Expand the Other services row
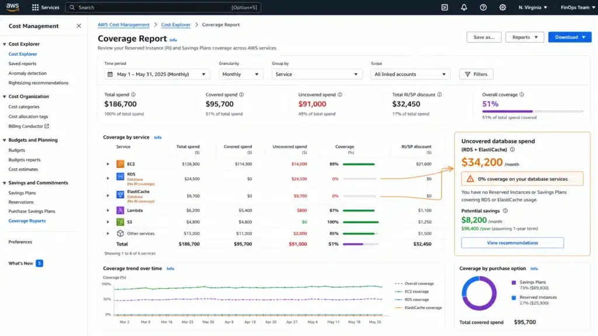This screenshot has width=598, height=336. pos(108,233)
